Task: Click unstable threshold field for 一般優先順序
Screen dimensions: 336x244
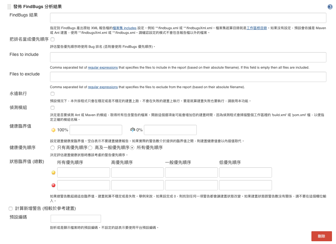Action: pos(191,173)
